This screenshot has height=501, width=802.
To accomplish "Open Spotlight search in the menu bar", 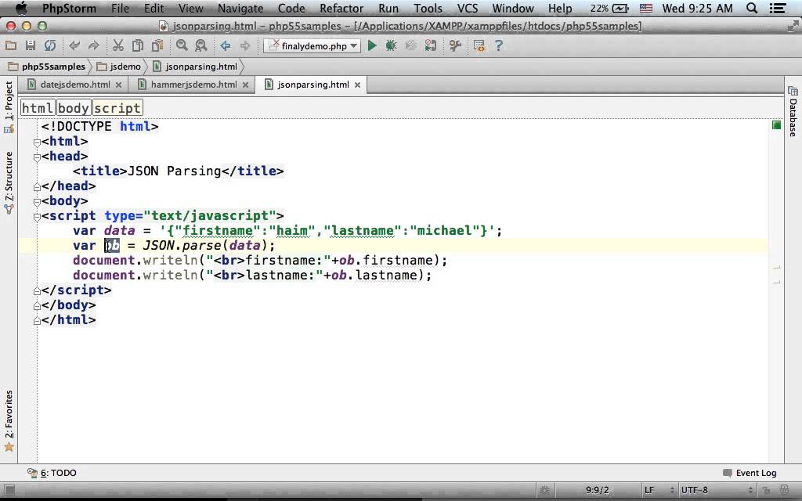I will point(752,8).
